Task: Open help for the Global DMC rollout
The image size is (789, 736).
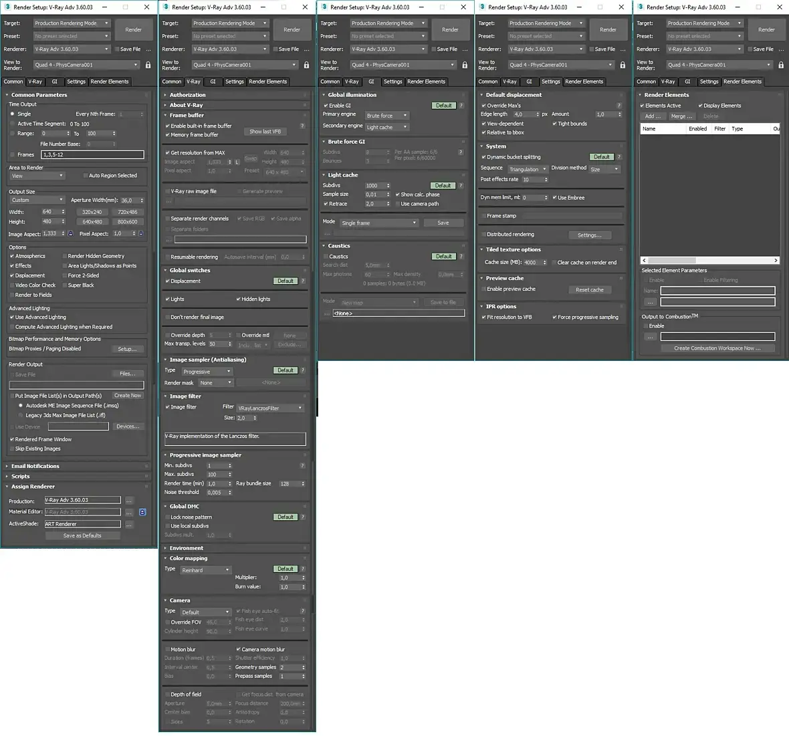Action: (x=303, y=517)
